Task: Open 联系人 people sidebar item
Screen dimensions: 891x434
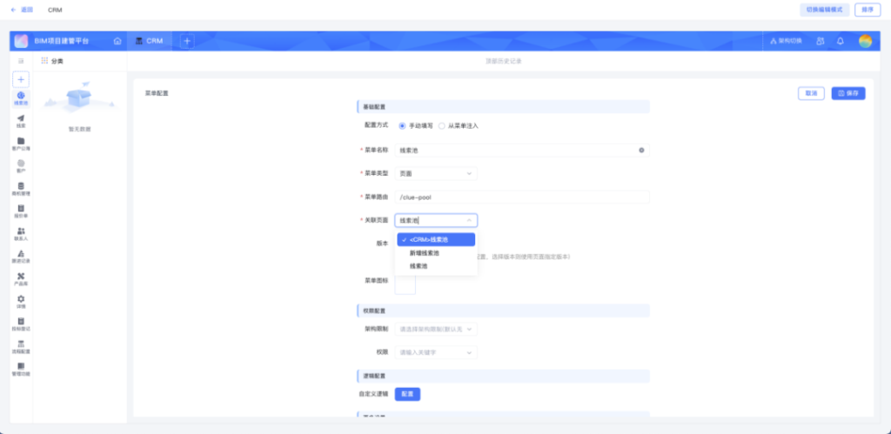Action: (x=21, y=234)
